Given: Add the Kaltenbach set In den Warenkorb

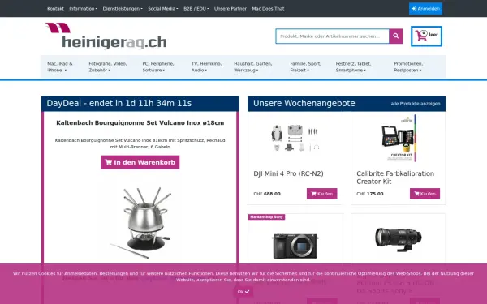Looking at the screenshot, I should click(x=140, y=162).
